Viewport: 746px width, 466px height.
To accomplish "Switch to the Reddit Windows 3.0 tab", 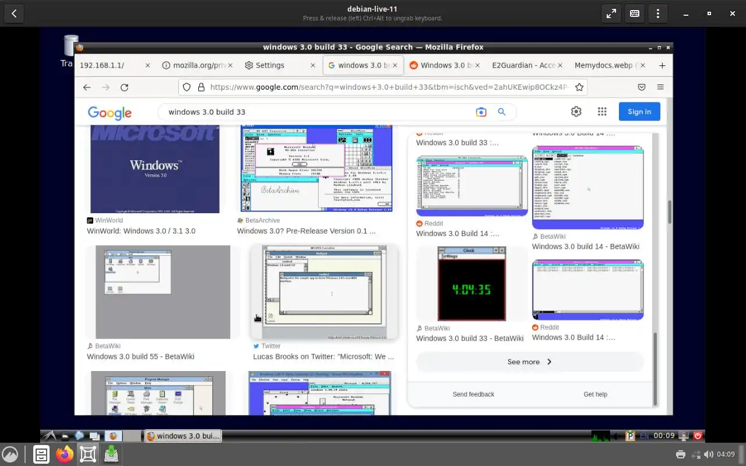I will coord(444,65).
